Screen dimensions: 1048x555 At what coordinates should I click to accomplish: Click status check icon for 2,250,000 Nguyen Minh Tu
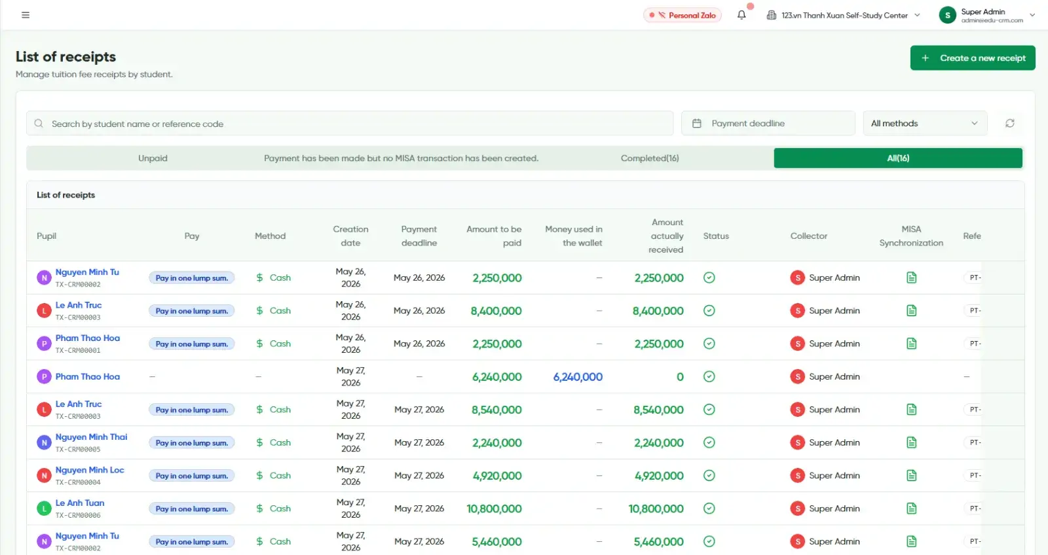point(709,277)
